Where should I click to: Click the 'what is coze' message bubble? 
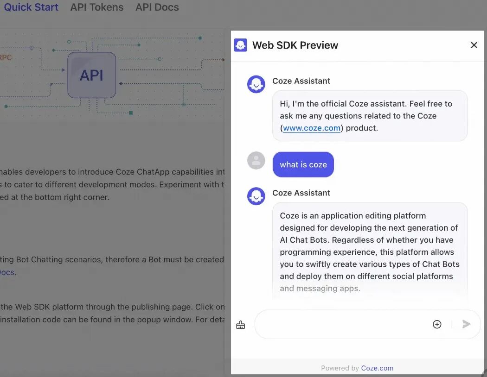303,164
